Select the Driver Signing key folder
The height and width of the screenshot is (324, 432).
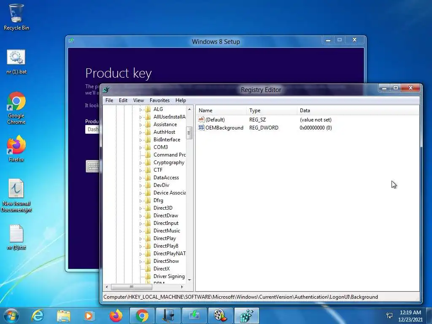coord(165,276)
